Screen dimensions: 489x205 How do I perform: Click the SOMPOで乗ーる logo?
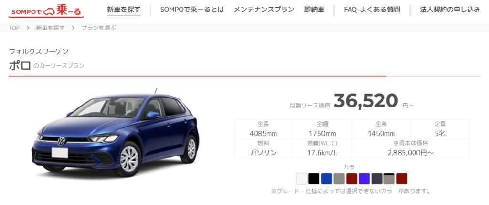pyautogui.click(x=46, y=11)
